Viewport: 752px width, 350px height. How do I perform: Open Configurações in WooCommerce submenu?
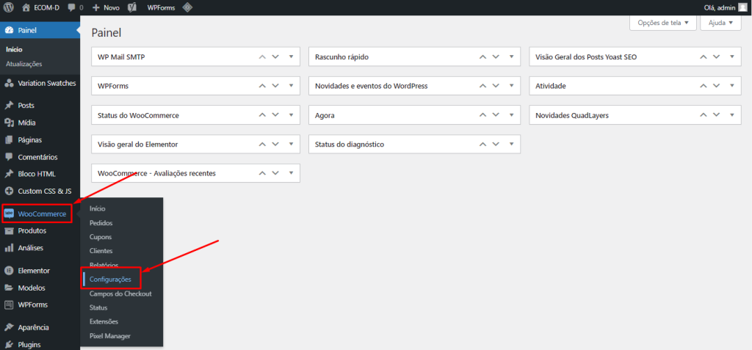pyautogui.click(x=110, y=279)
